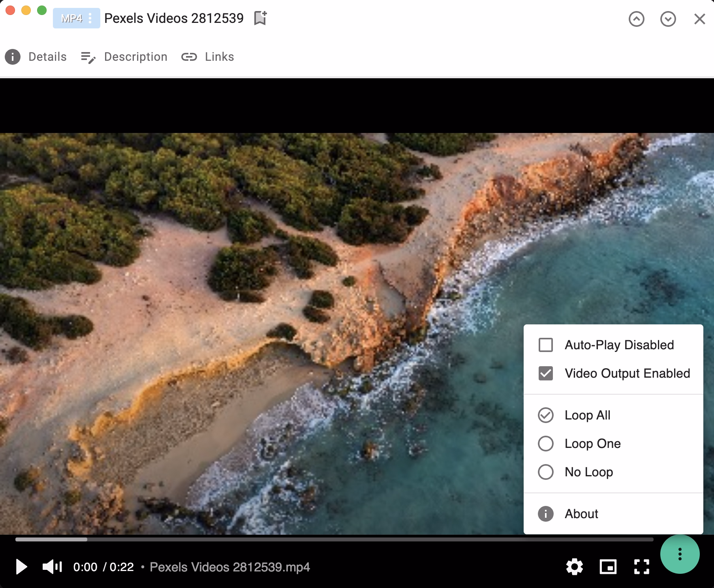
Task: Open the Details panel via info icon
Action: 12,56
